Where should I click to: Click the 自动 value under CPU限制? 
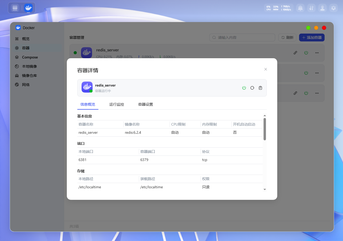pos(175,132)
